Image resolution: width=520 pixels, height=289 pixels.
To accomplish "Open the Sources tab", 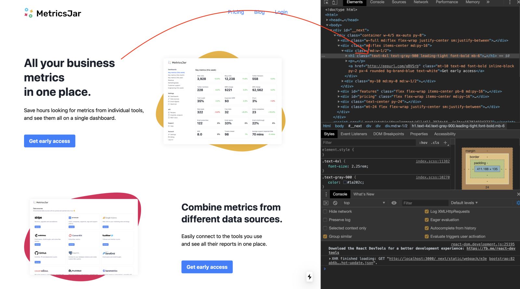I will coord(399,2).
